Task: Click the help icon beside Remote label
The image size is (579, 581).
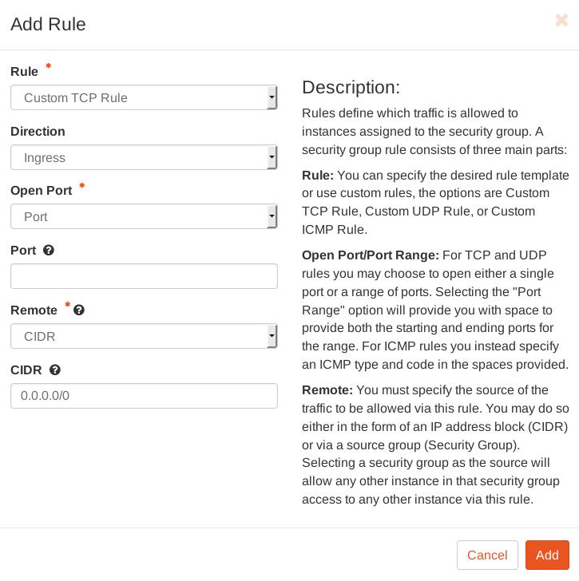Action: 79,310
